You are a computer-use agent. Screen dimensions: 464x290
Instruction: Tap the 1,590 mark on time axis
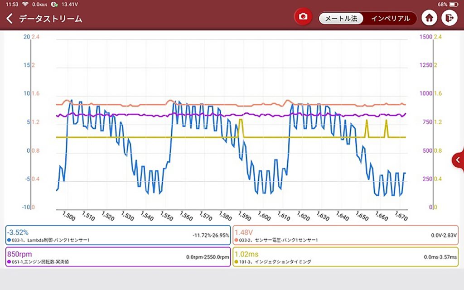(245, 216)
